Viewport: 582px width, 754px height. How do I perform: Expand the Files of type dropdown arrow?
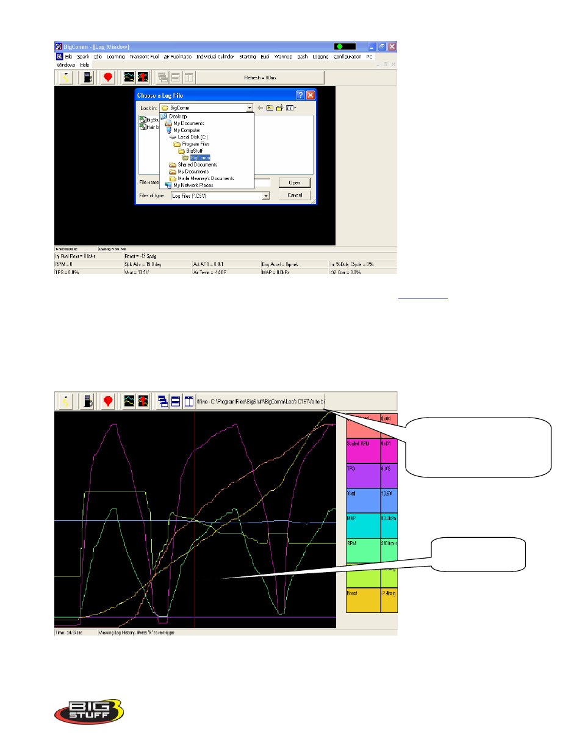click(x=266, y=196)
